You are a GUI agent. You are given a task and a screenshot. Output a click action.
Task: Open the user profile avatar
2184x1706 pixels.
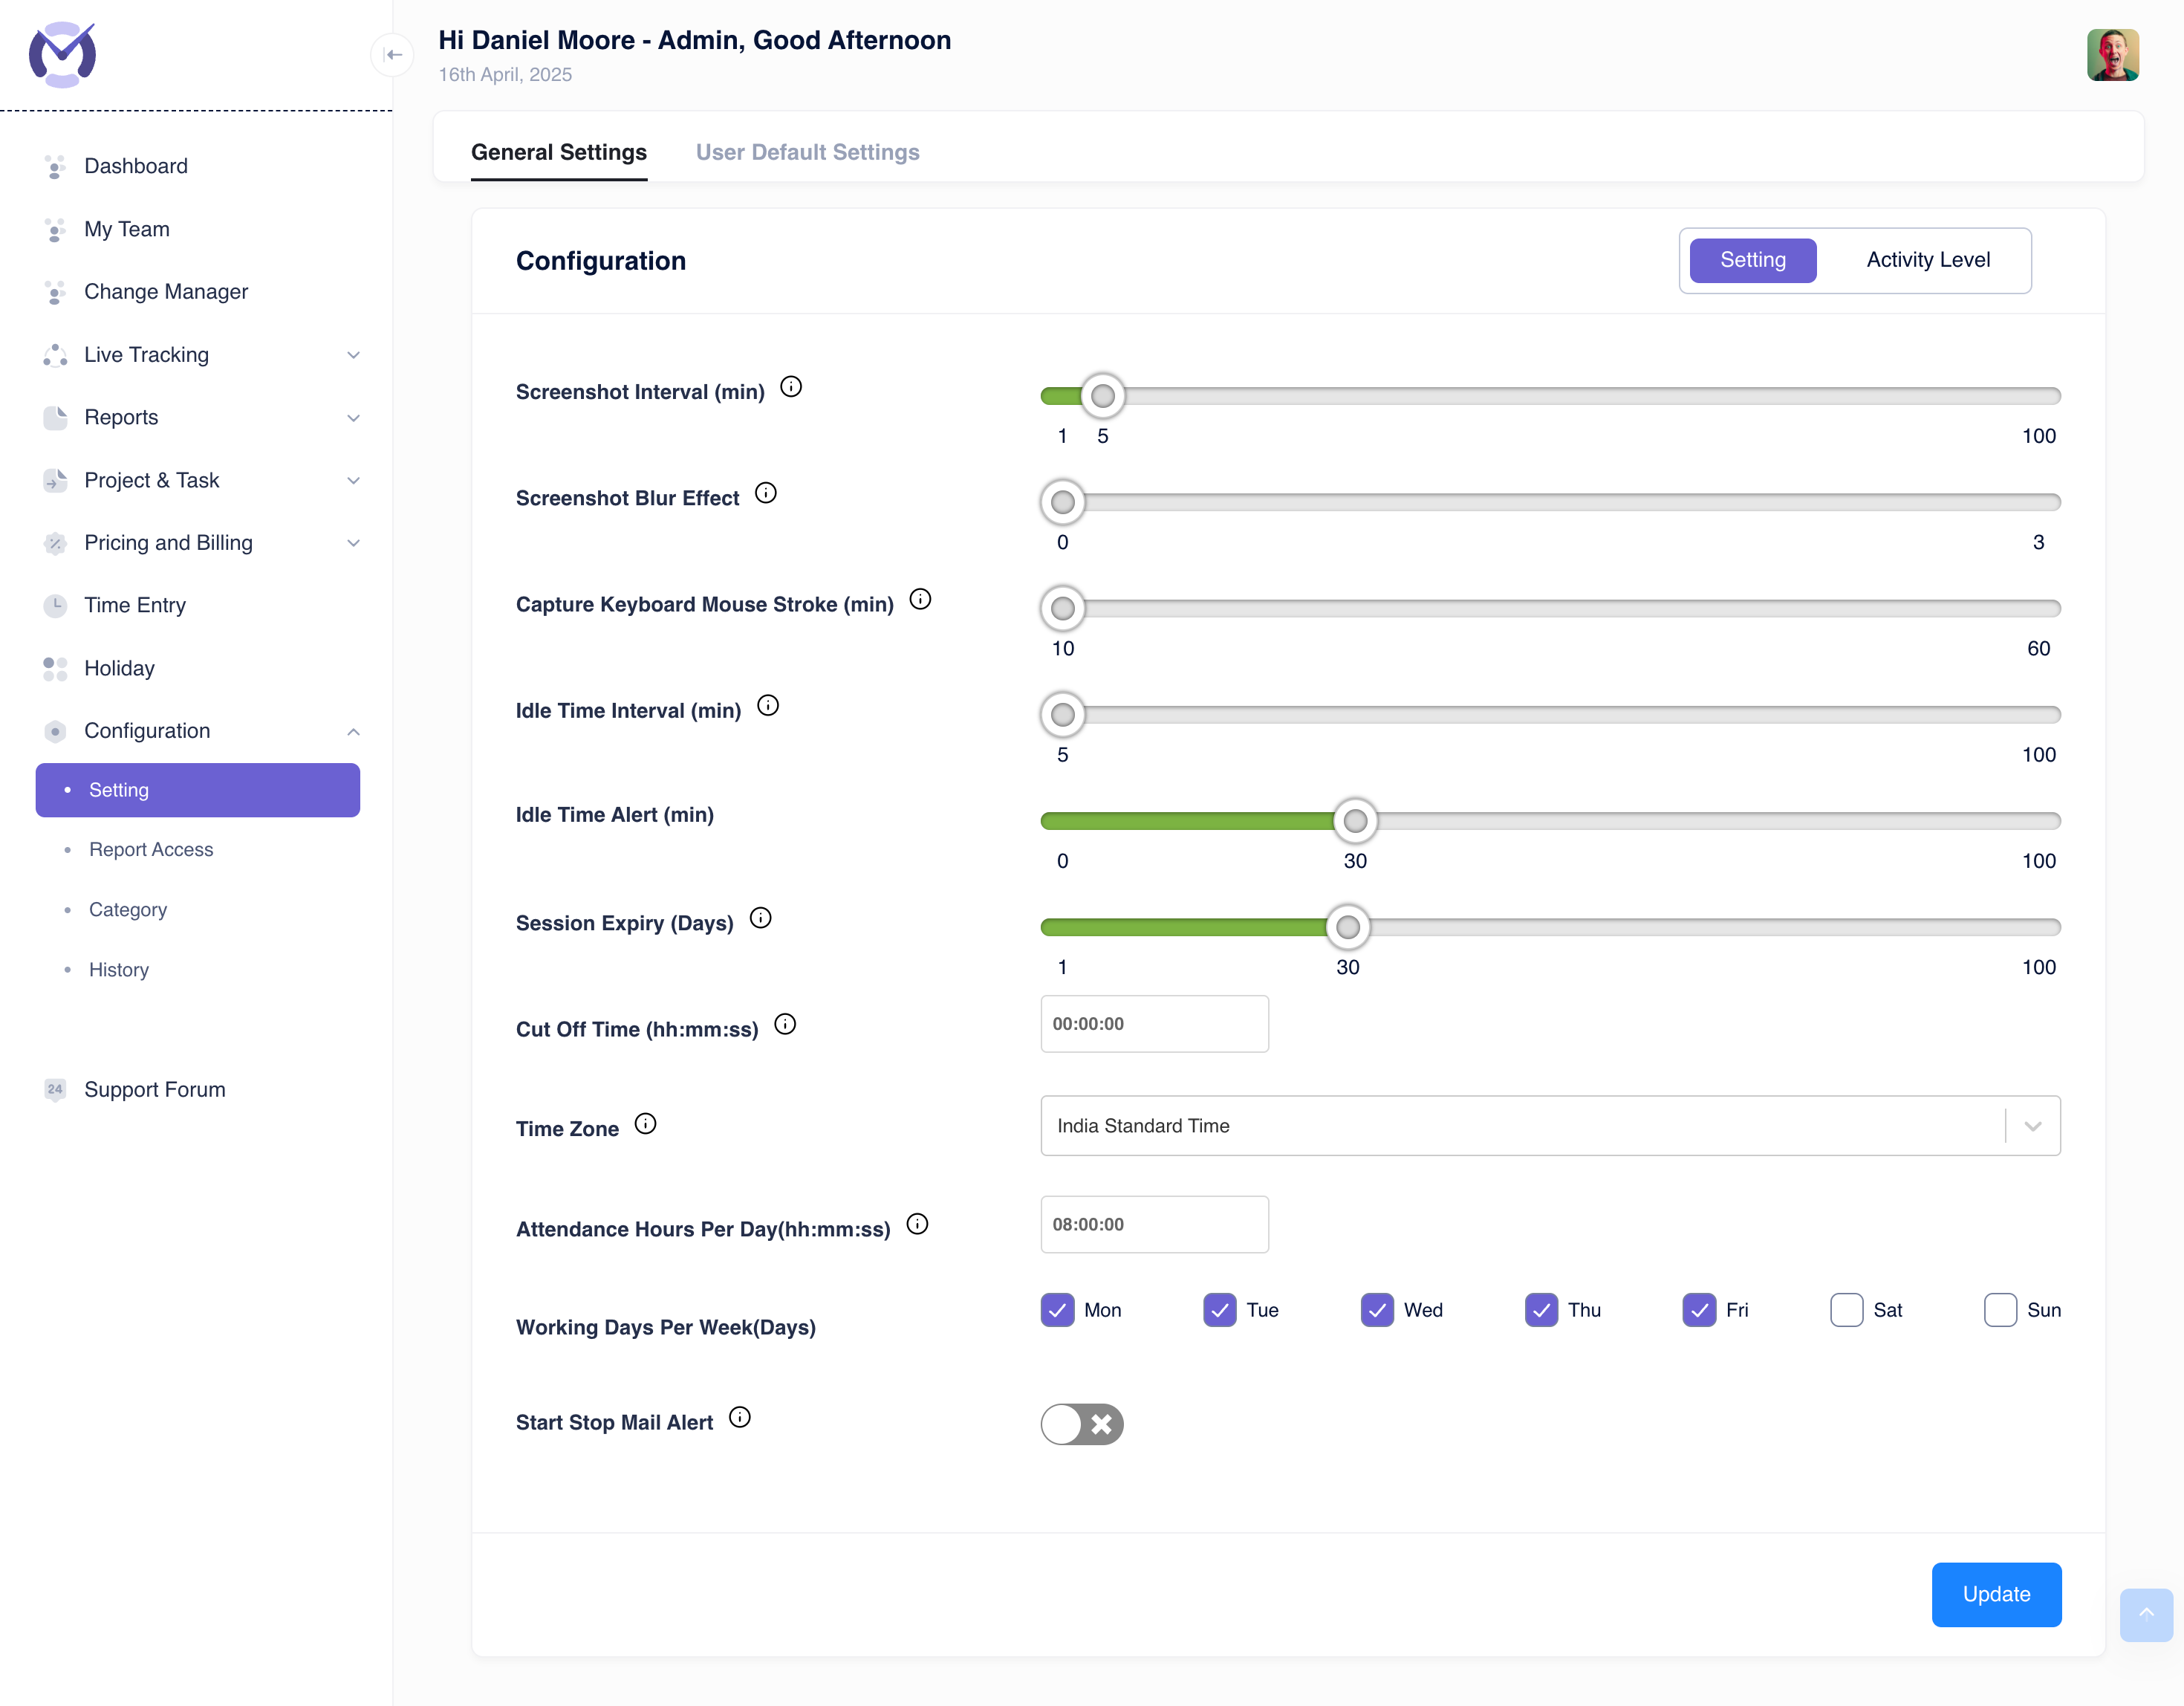click(2112, 55)
